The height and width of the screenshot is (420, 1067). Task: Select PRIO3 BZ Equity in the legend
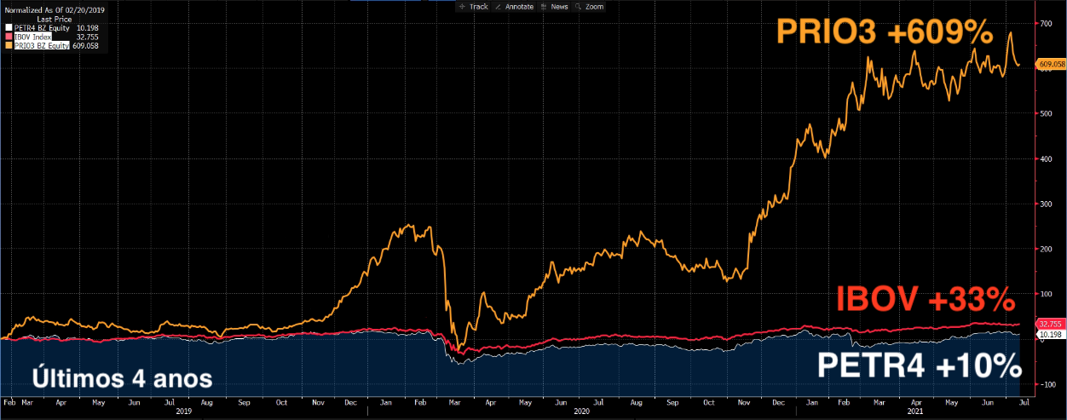(x=43, y=45)
